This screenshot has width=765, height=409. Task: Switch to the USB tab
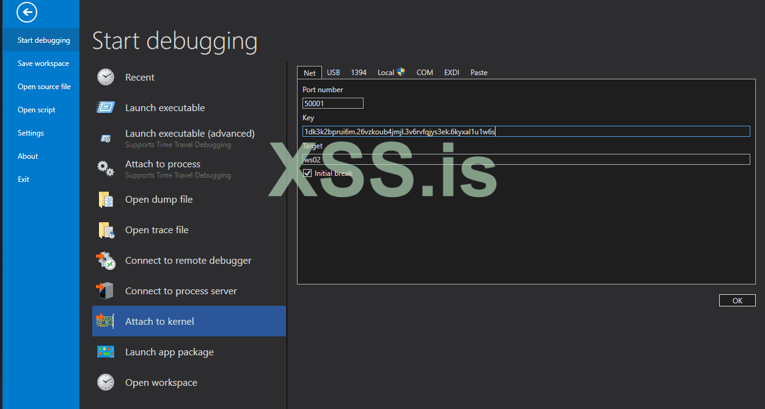point(334,73)
